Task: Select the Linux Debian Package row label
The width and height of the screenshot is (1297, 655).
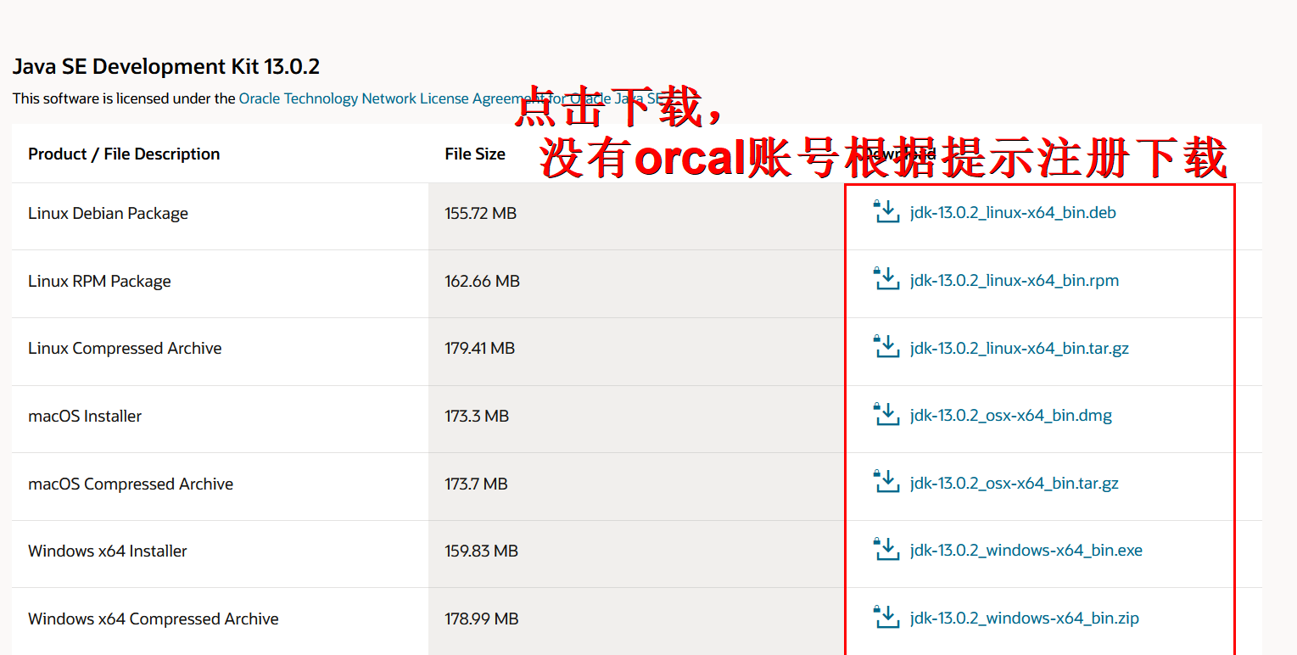Action: pos(108,214)
